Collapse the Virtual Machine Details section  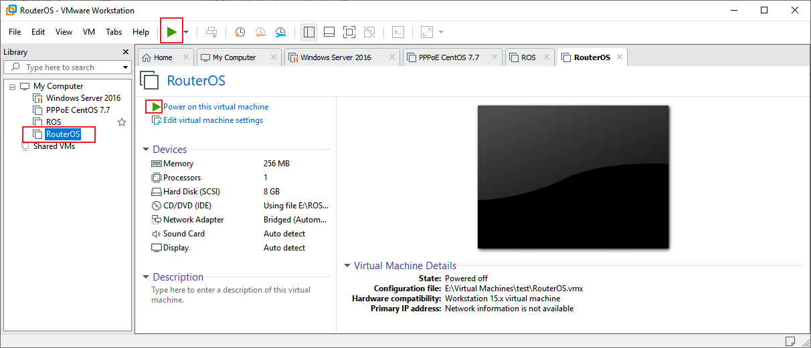pyautogui.click(x=347, y=265)
